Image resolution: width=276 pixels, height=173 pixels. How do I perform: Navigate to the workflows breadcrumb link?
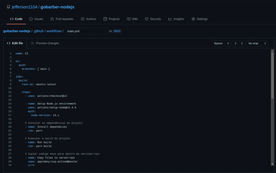tap(54, 31)
